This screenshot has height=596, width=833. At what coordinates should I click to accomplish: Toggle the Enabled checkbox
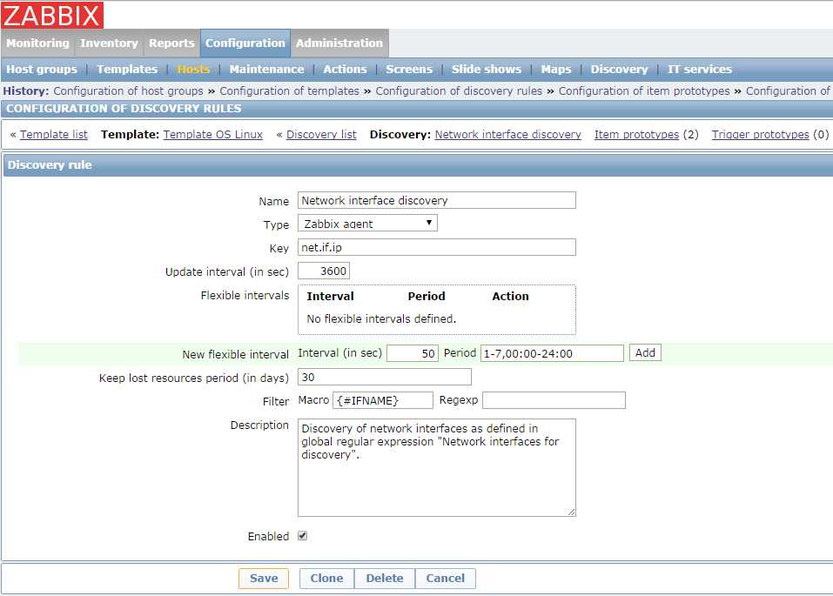(302, 536)
